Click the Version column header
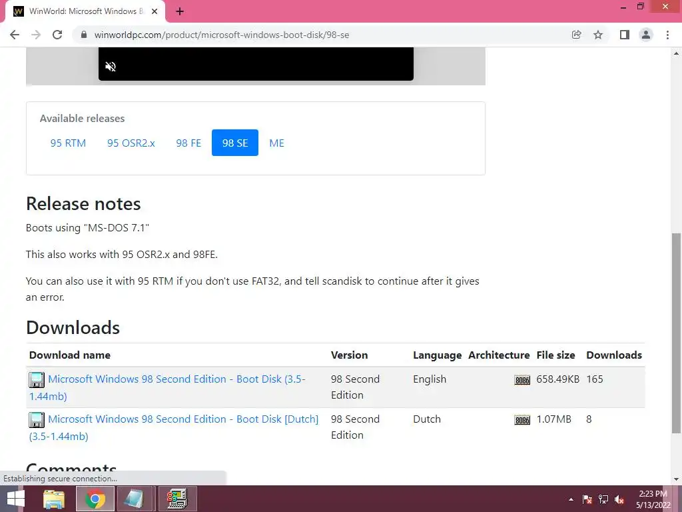Screen dimensions: 682x512 click(349, 355)
